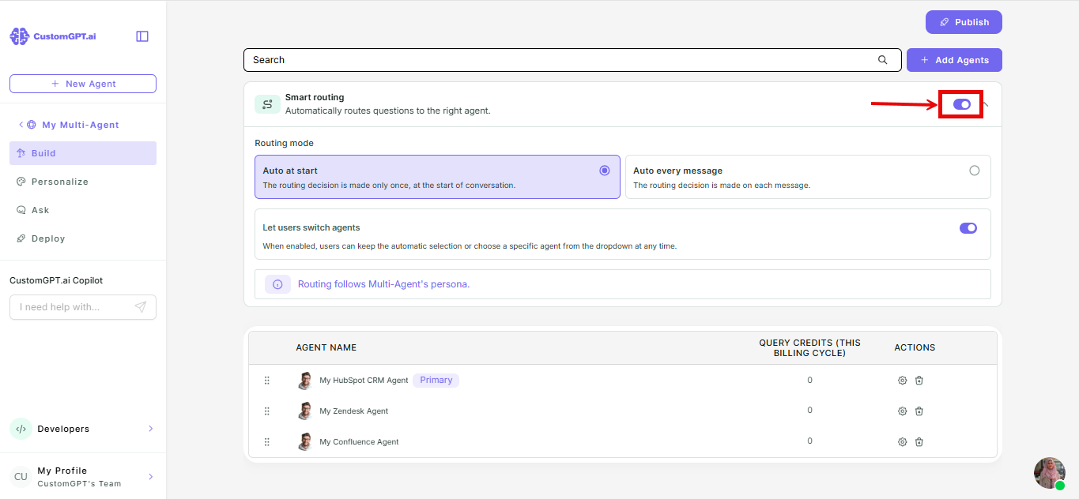Click the ACTIONS column header

click(915, 347)
